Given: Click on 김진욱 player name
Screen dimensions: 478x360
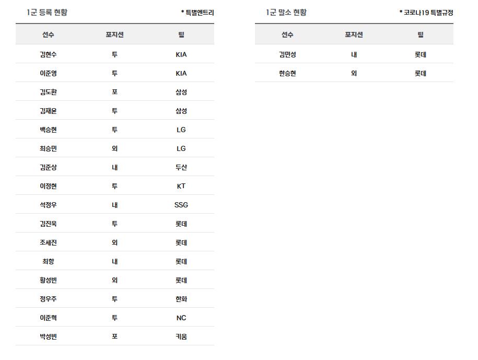Looking at the screenshot, I should (x=48, y=224).
